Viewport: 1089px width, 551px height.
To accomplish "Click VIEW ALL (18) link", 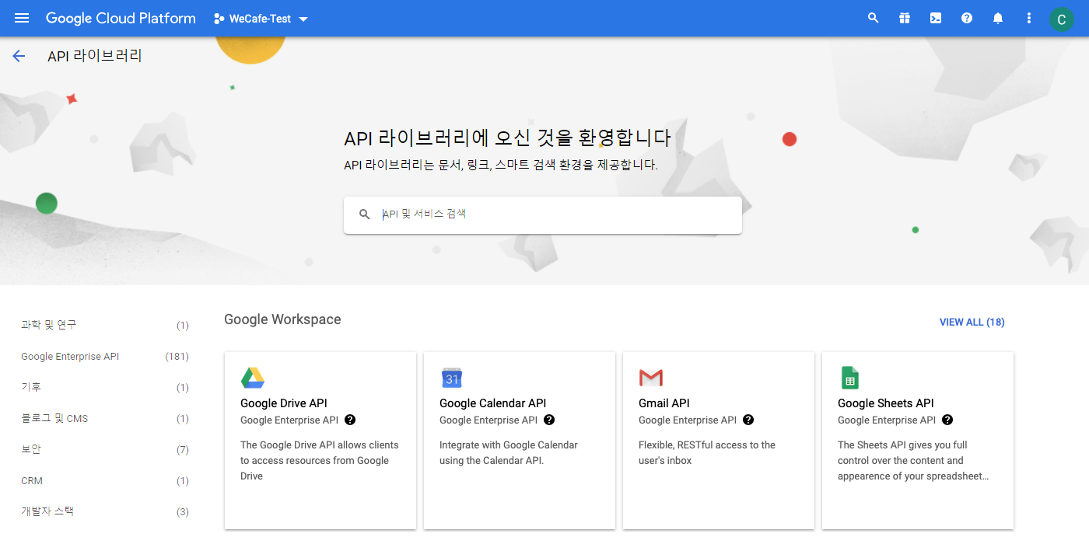I will (x=972, y=322).
